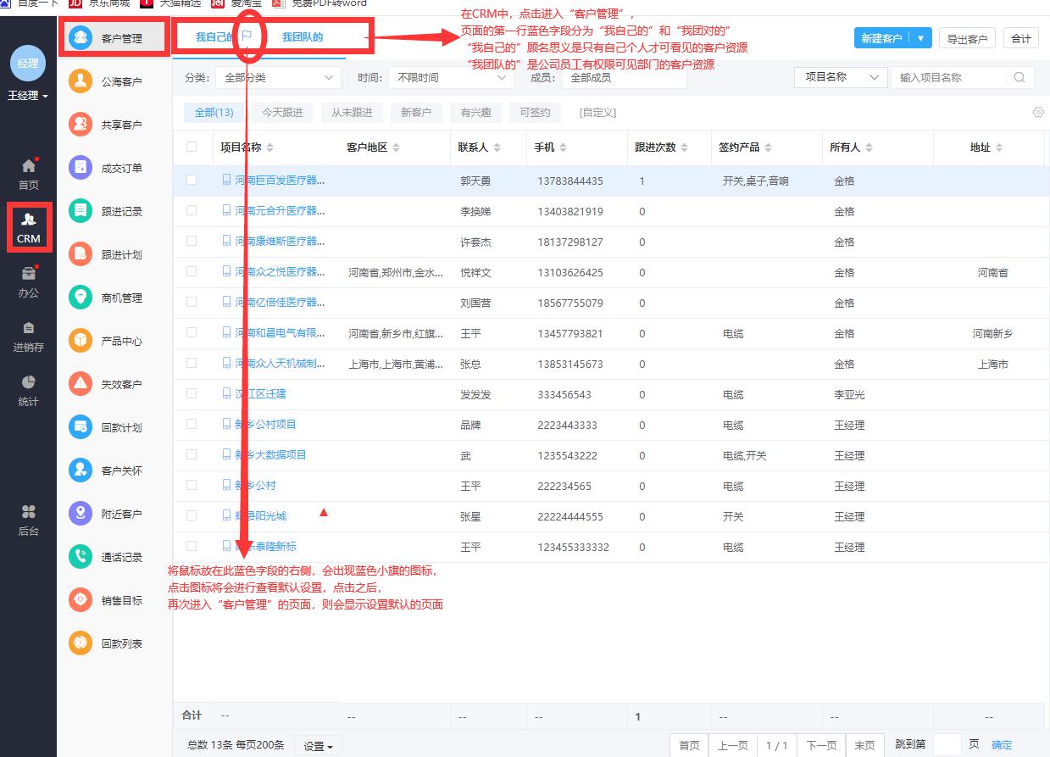Viewport: 1050px width, 757px height.
Task: Click the blue flag default icon
Action: (247, 36)
